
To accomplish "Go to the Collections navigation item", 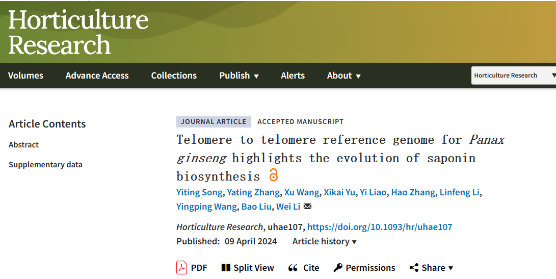I will coord(174,75).
